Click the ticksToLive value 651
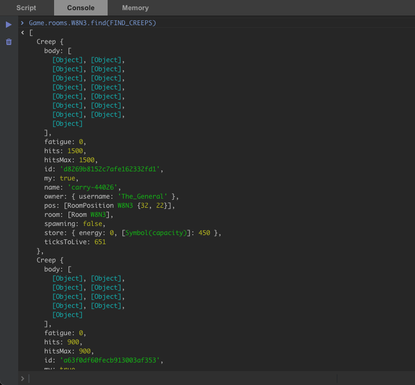The width and height of the screenshot is (415, 385). [100, 242]
